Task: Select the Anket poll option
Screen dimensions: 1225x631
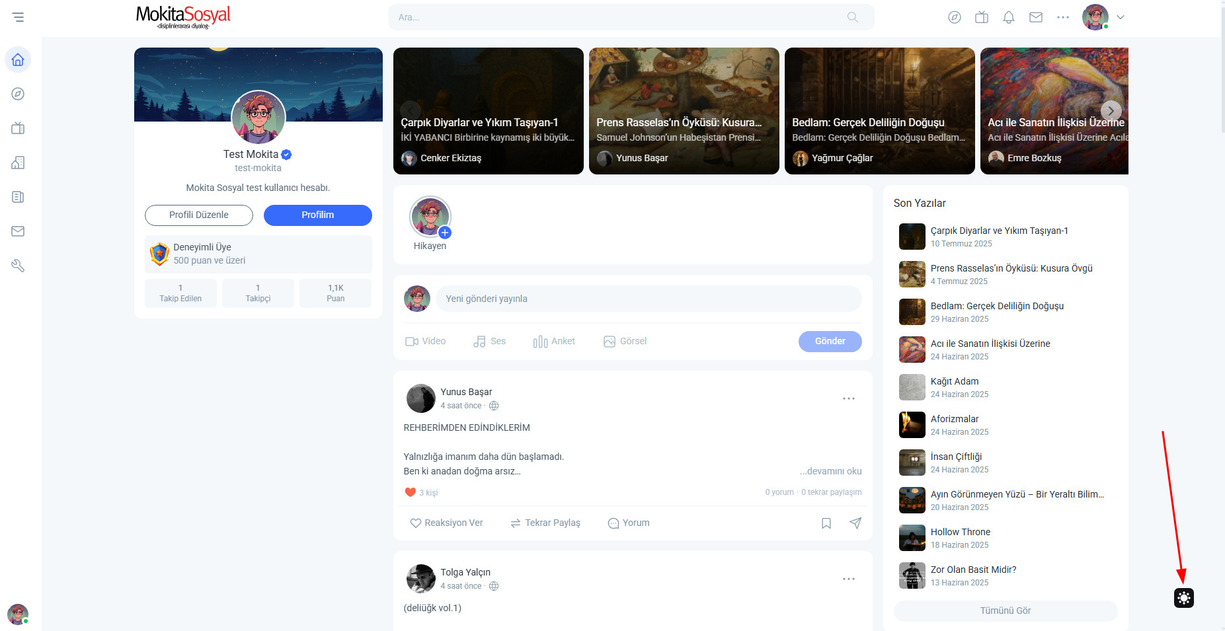Action: (x=553, y=341)
